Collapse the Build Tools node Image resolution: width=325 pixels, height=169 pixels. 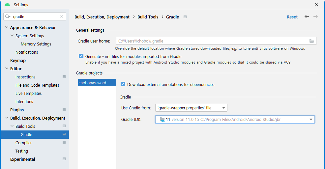click(12, 126)
